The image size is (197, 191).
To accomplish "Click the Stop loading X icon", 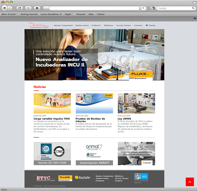I will (29, 8).
